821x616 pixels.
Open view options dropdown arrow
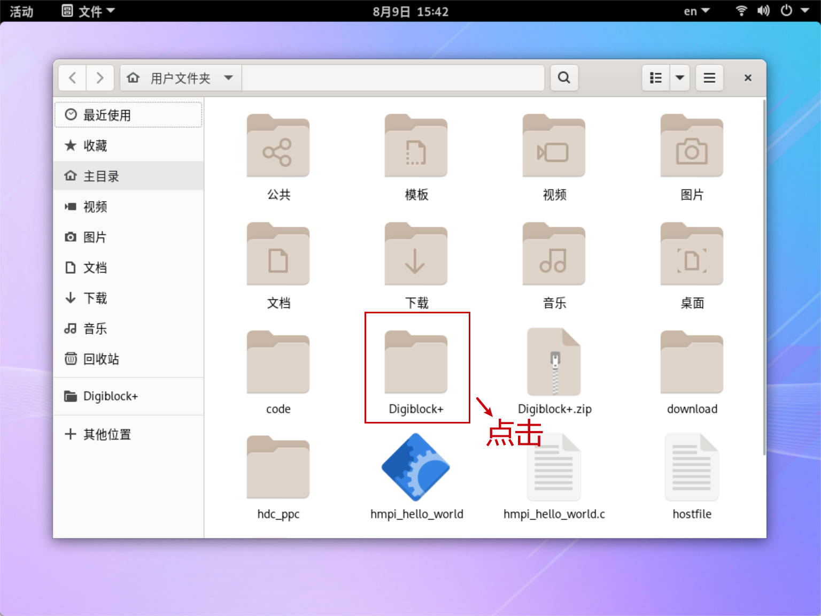pyautogui.click(x=680, y=78)
